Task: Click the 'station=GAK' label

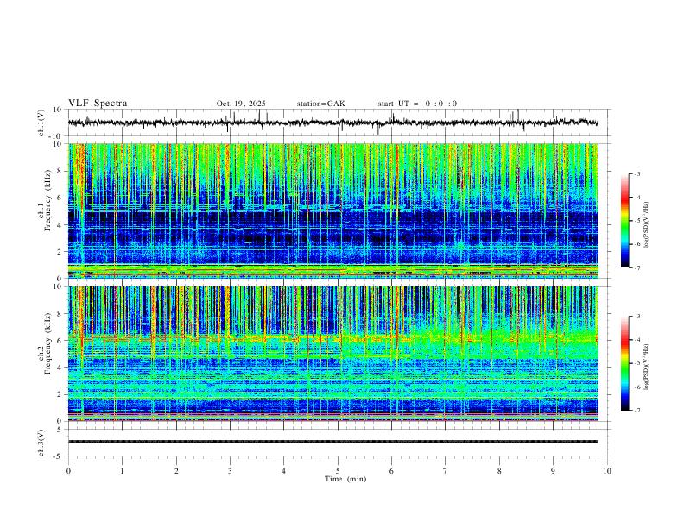Action: (x=320, y=104)
